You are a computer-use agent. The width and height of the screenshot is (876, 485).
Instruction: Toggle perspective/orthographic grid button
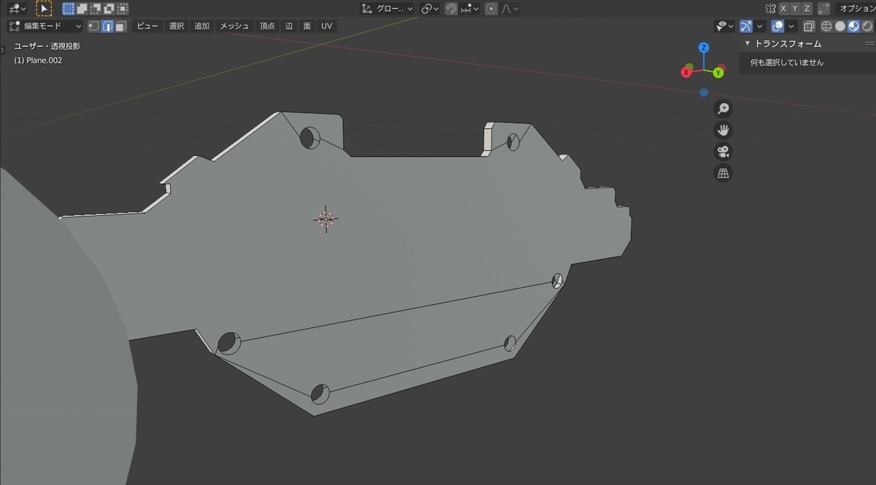pos(723,174)
